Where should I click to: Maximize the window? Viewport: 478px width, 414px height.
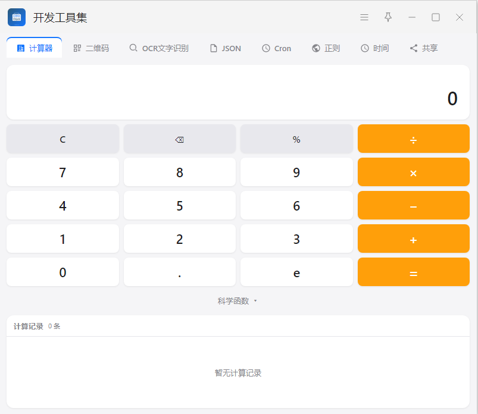click(x=436, y=17)
